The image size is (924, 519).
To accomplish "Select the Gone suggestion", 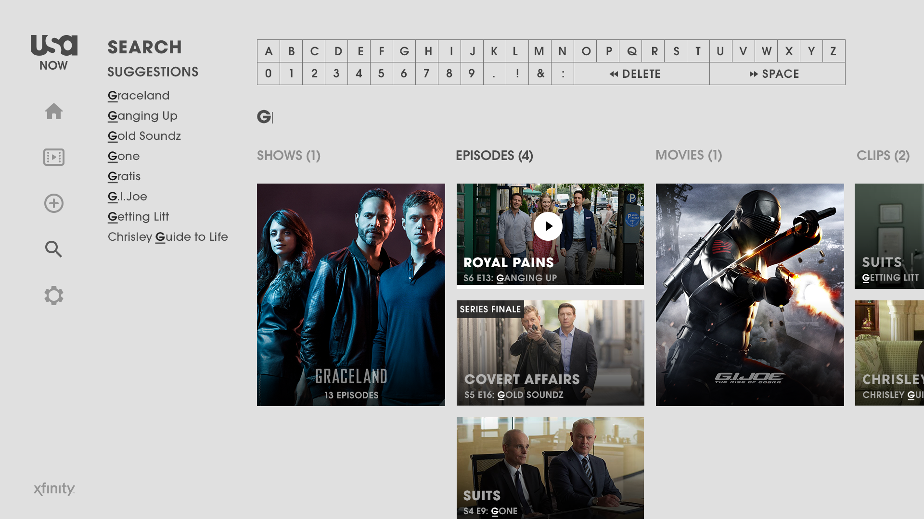I will [124, 156].
